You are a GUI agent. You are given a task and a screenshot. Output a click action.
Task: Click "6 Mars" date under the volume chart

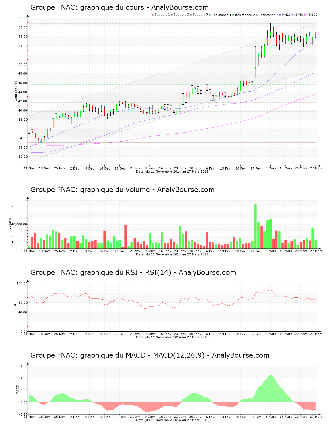tap(271, 251)
